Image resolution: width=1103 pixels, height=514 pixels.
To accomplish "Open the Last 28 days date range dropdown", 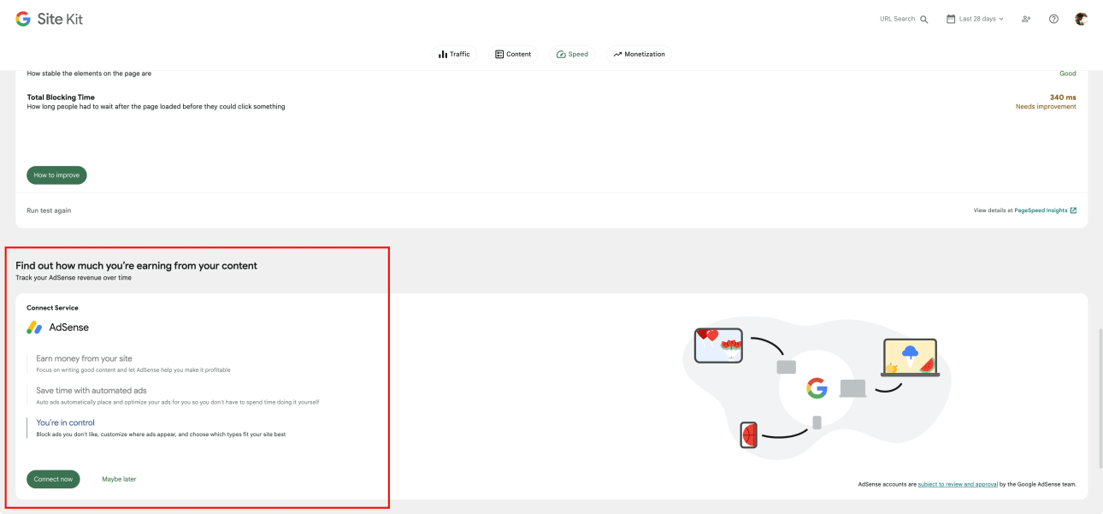I will click(x=975, y=19).
